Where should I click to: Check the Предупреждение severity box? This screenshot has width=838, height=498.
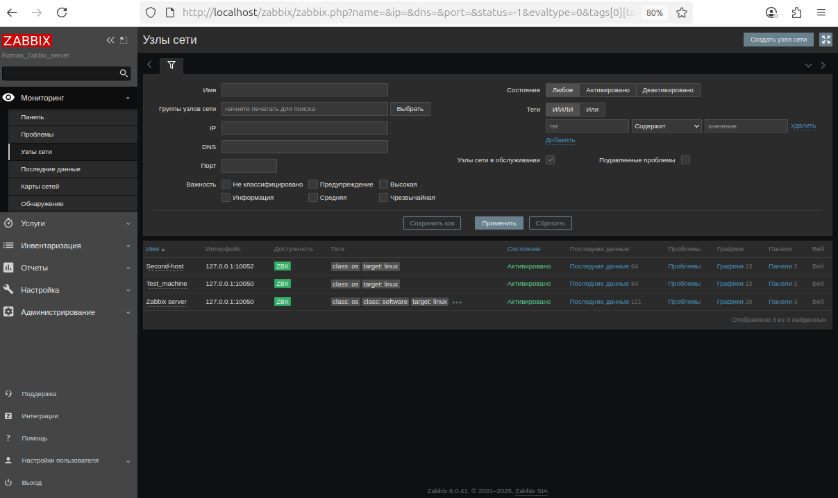313,184
